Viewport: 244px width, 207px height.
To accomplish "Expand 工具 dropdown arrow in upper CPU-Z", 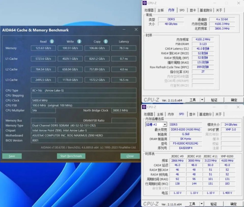I will coord(202,100).
